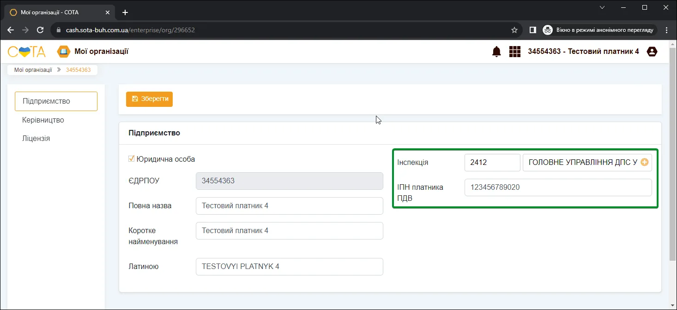This screenshot has height=310, width=677.
Task: Bookmark this page with the star
Action: tap(514, 30)
